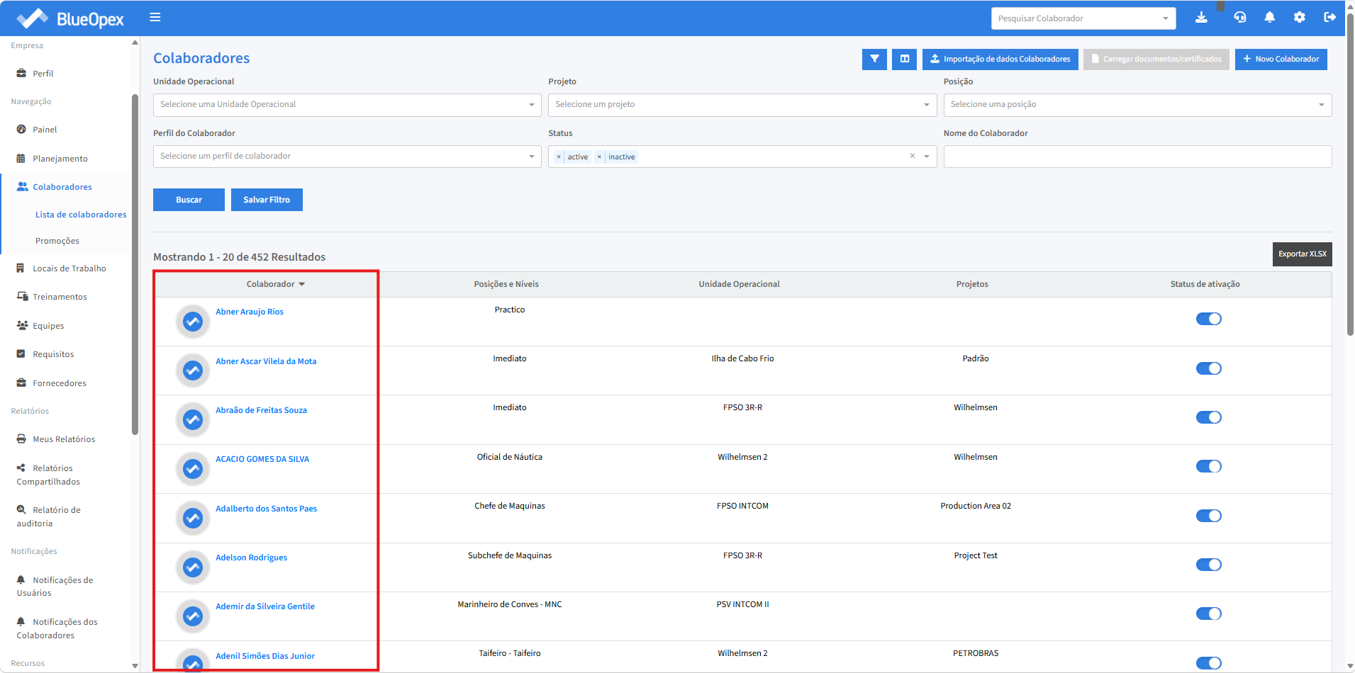Click the logout icon
This screenshot has width=1355, height=673.
(1330, 18)
